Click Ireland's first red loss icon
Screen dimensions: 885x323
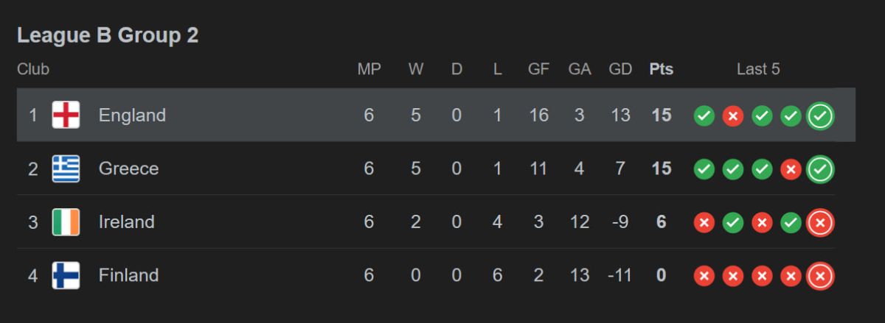click(x=704, y=222)
